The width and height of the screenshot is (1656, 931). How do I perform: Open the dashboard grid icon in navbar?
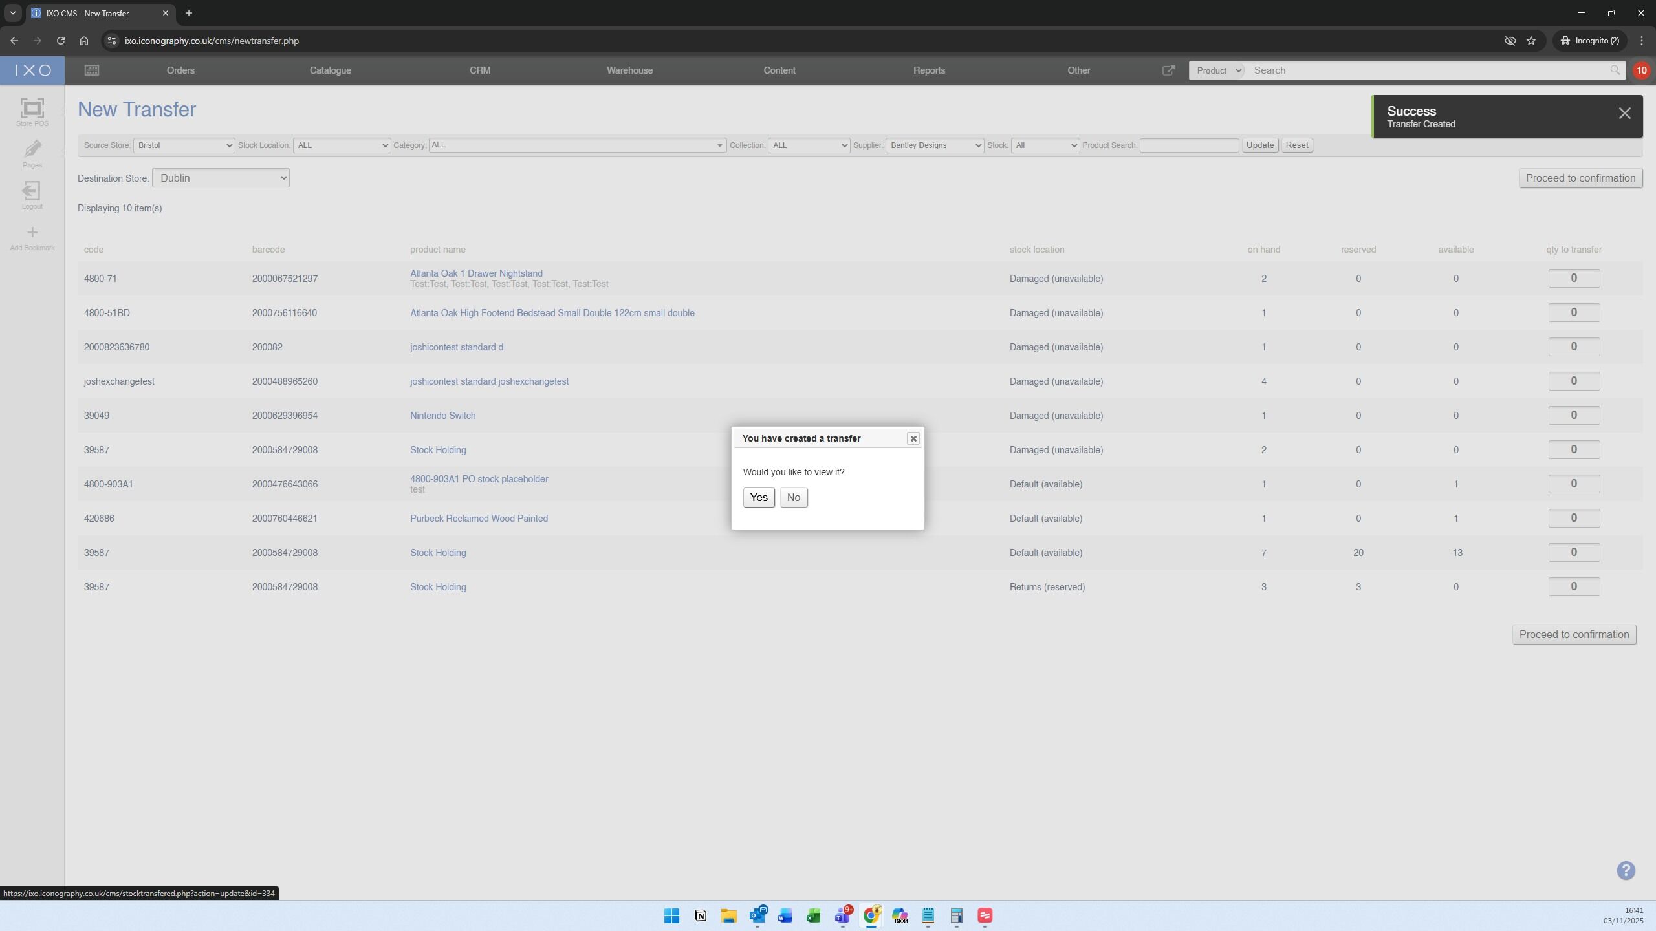(x=92, y=70)
